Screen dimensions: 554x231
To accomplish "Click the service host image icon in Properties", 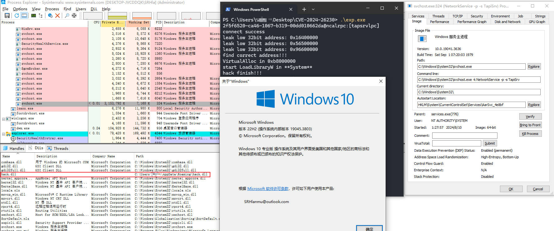I will pos(422,39).
